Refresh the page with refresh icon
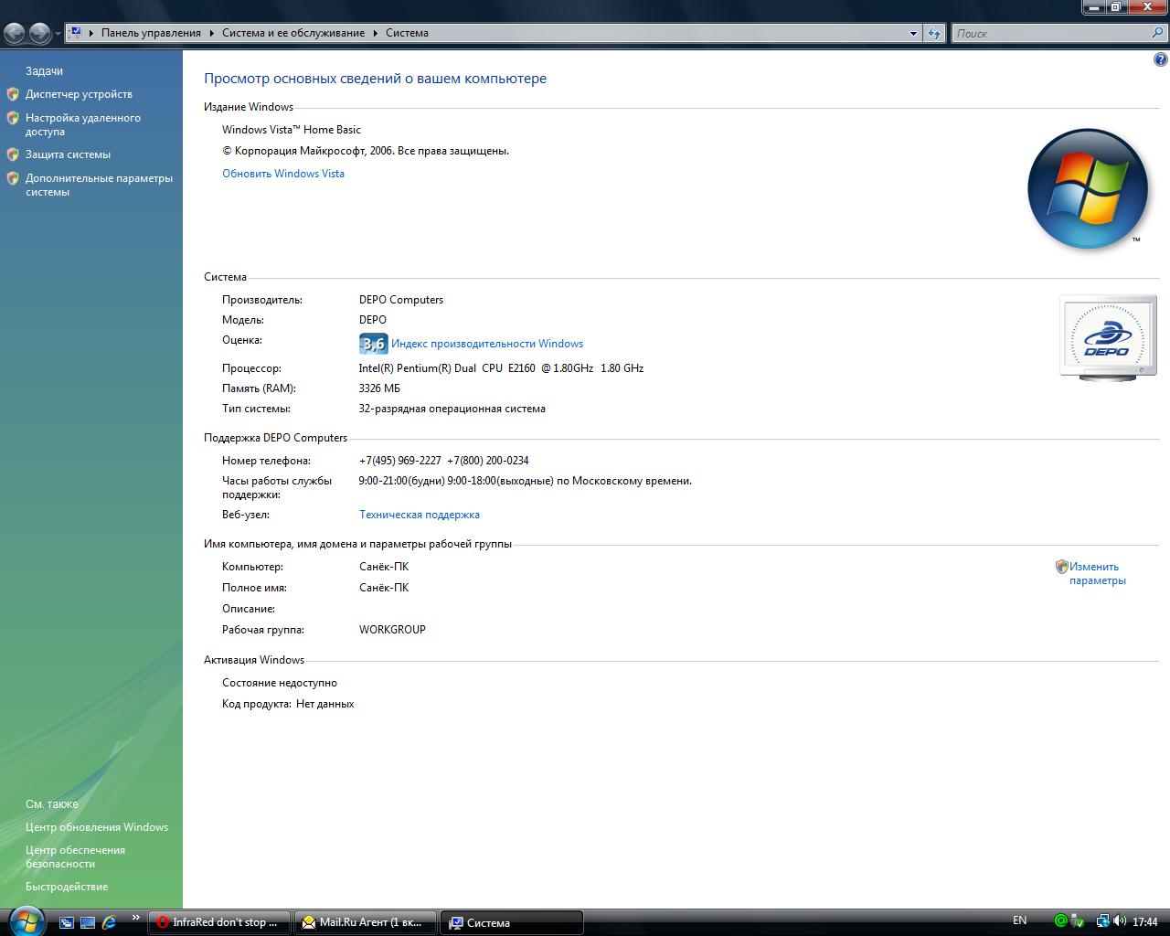The image size is (1170, 936). click(x=933, y=34)
